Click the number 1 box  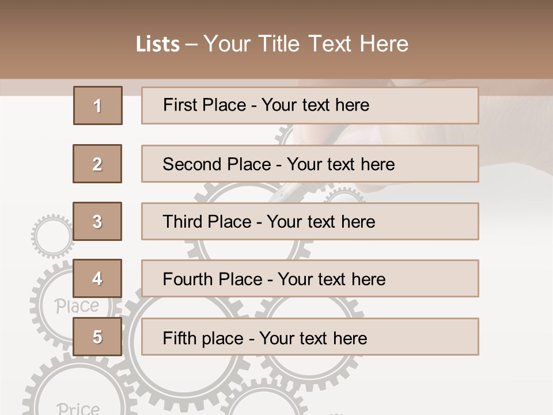pos(98,105)
